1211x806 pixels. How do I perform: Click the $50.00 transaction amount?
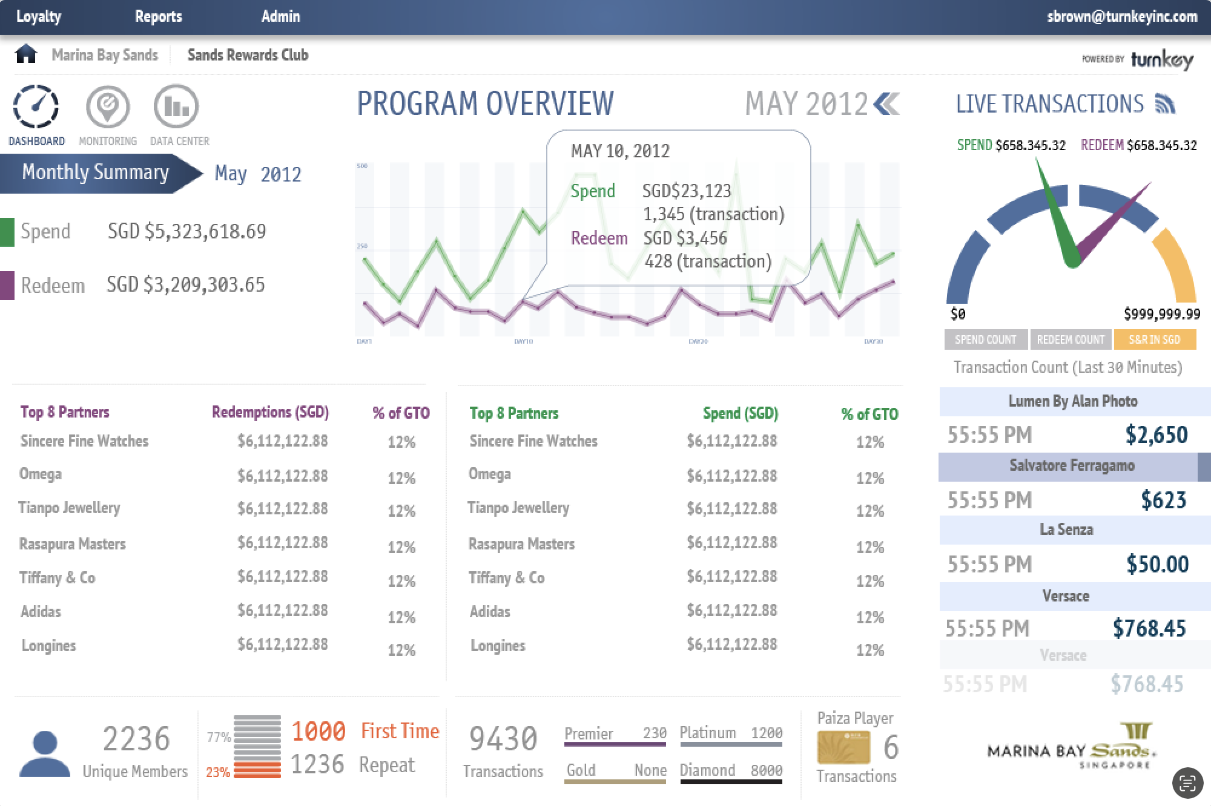coord(1158,564)
